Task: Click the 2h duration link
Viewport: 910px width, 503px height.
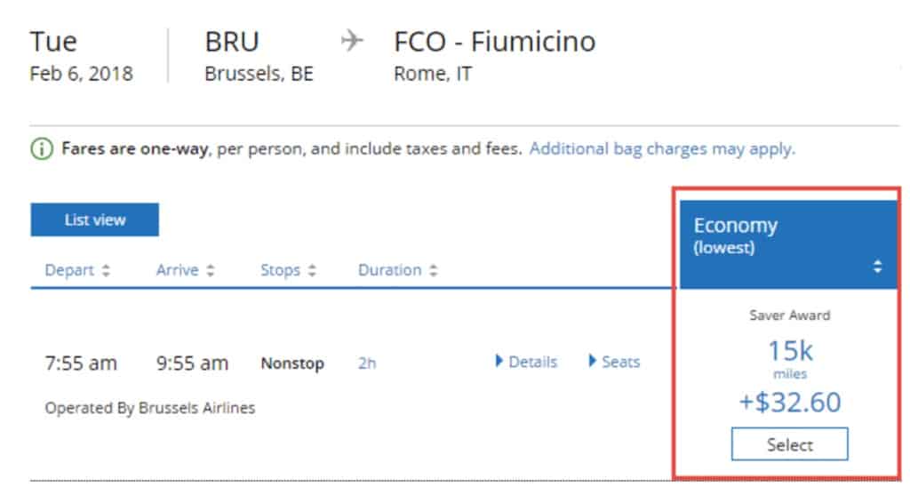Action: pos(367,363)
